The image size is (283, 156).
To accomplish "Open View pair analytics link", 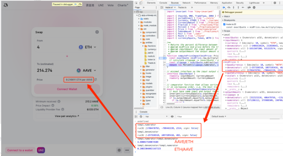I will [67, 116].
